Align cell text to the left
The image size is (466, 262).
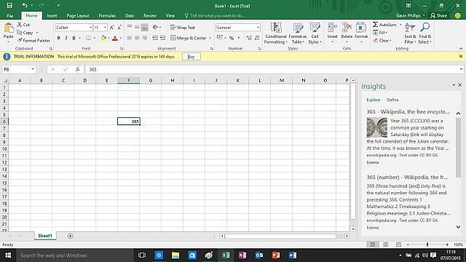pos(130,38)
